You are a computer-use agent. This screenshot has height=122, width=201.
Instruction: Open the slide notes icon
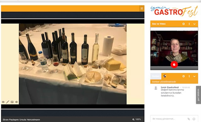[x=12, y=102]
